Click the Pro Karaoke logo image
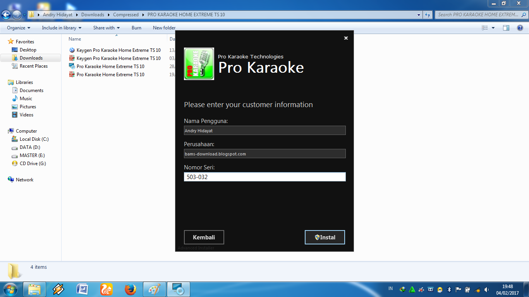 [199, 64]
